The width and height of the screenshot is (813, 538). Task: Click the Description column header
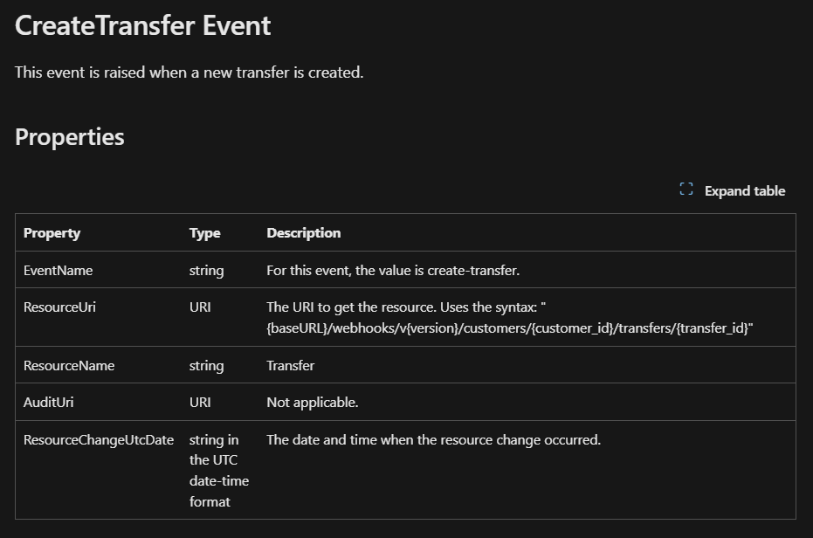pos(304,233)
